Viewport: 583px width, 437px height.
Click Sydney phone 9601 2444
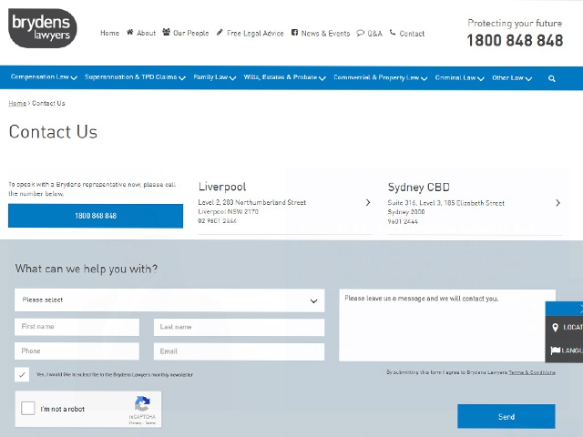(403, 221)
